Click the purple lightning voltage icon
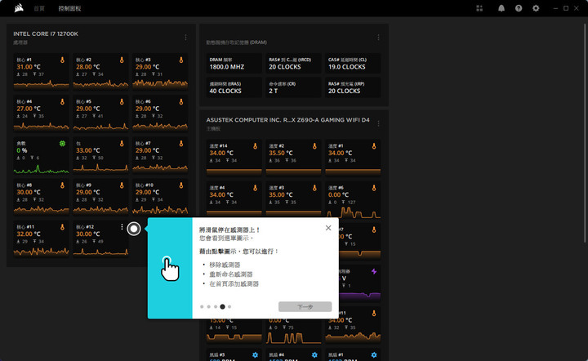This screenshot has height=361, width=588. pyautogui.click(x=374, y=271)
